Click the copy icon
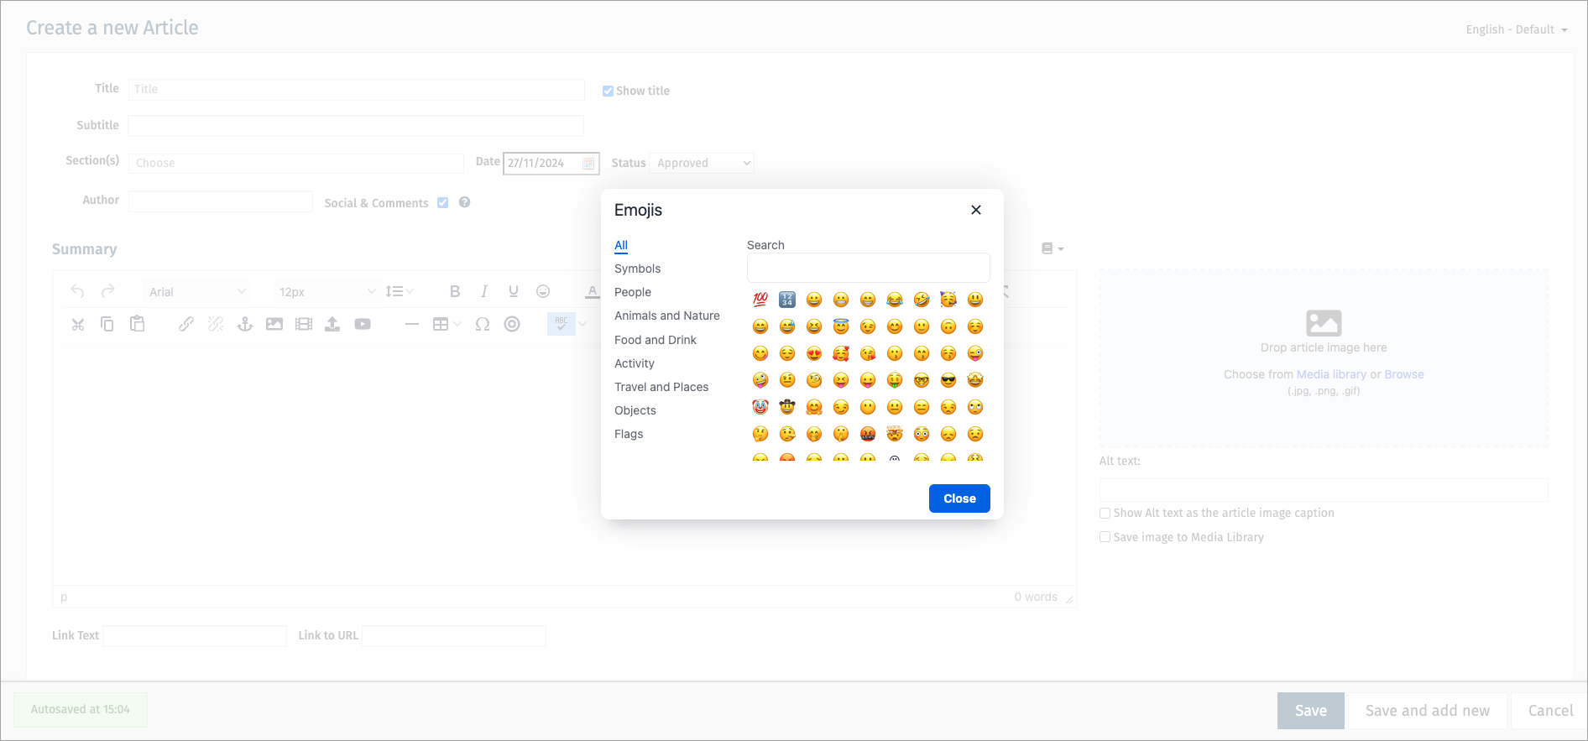This screenshot has height=741, width=1588. coord(107,324)
